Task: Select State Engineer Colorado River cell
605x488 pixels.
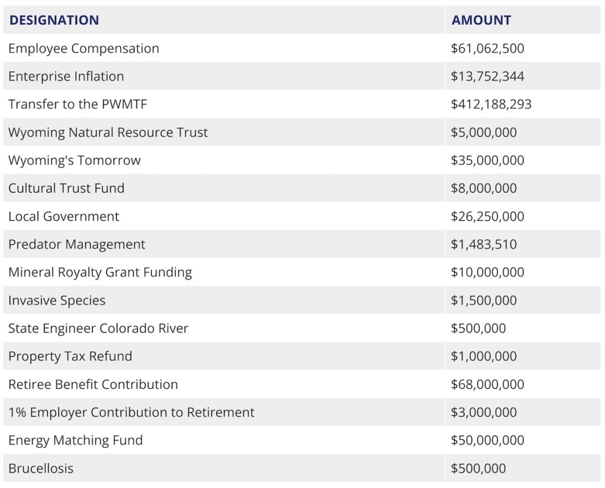Action: coord(98,328)
